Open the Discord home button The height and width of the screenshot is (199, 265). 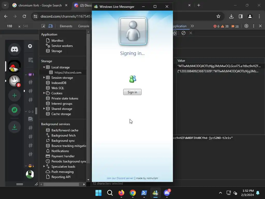click(x=14, y=49)
